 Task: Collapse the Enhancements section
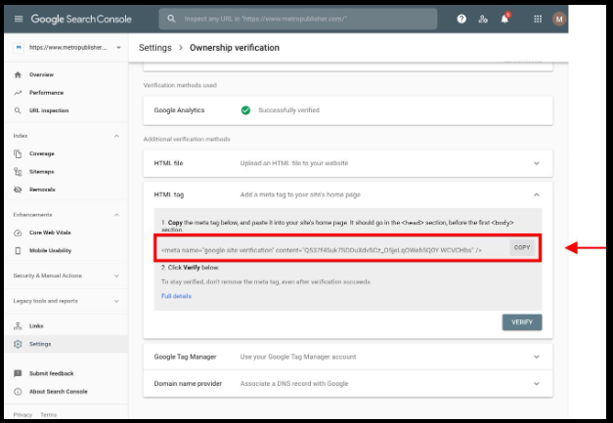pos(116,215)
